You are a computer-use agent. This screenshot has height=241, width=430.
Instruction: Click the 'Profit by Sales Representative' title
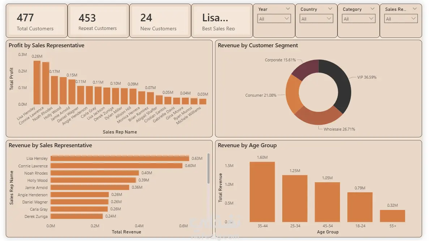click(46, 45)
